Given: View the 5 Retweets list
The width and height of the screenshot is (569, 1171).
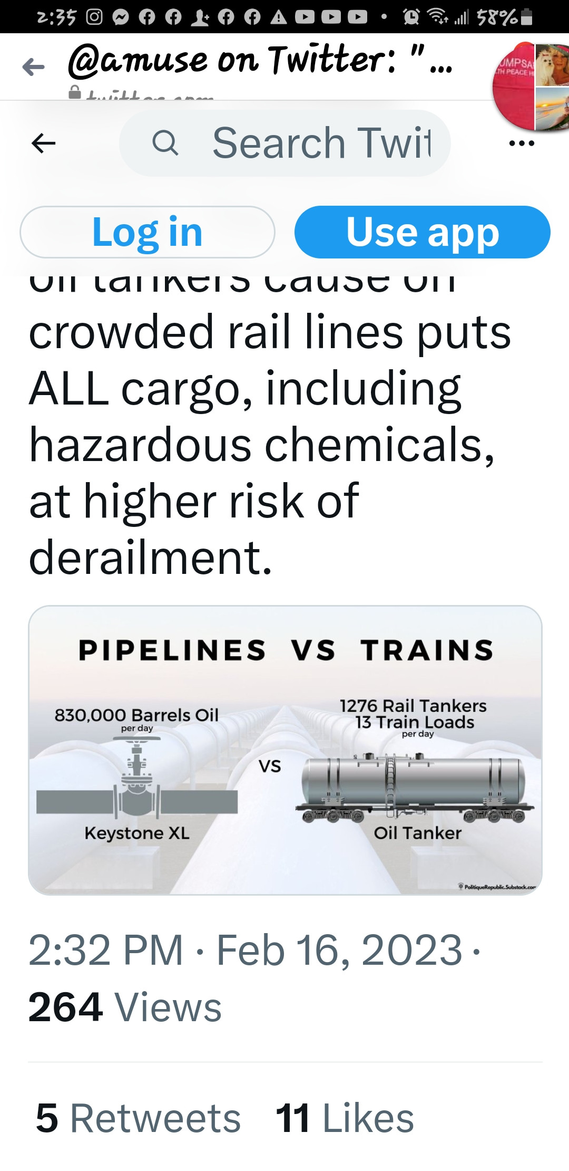Looking at the screenshot, I should click(138, 1118).
